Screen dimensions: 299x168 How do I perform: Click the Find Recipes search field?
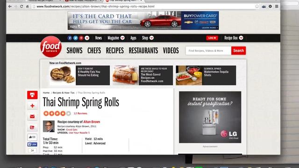point(208,51)
